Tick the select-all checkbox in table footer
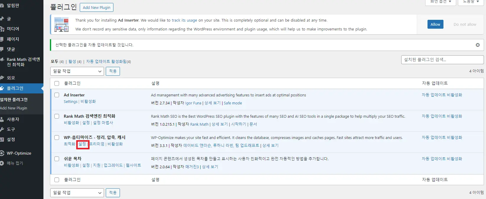 pyautogui.click(x=57, y=180)
